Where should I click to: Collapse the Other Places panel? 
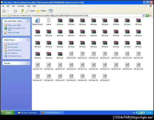click(x=28, y=40)
